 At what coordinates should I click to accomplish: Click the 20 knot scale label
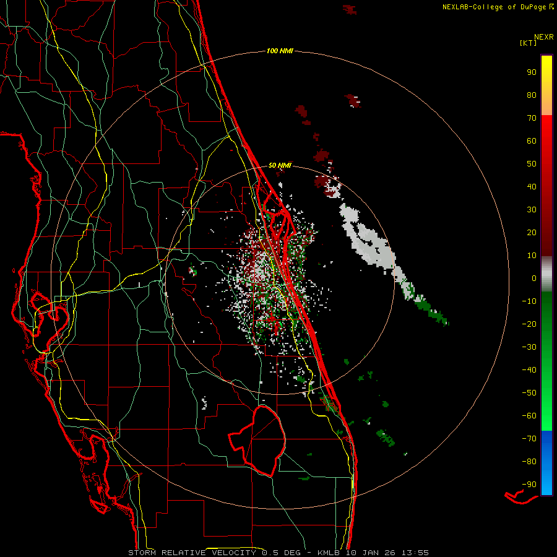[x=532, y=232]
